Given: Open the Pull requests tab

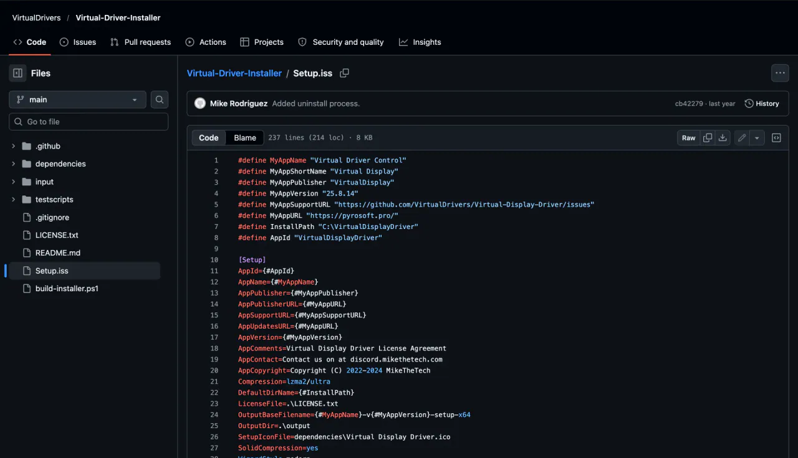Looking at the screenshot, I should [140, 42].
